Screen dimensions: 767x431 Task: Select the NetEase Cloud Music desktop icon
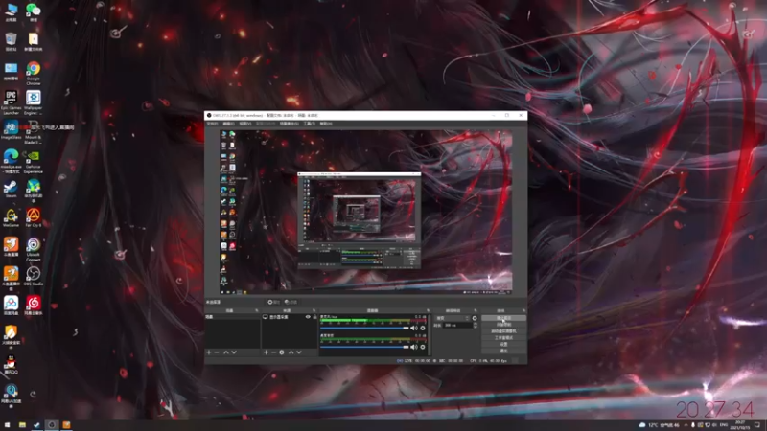tap(34, 306)
